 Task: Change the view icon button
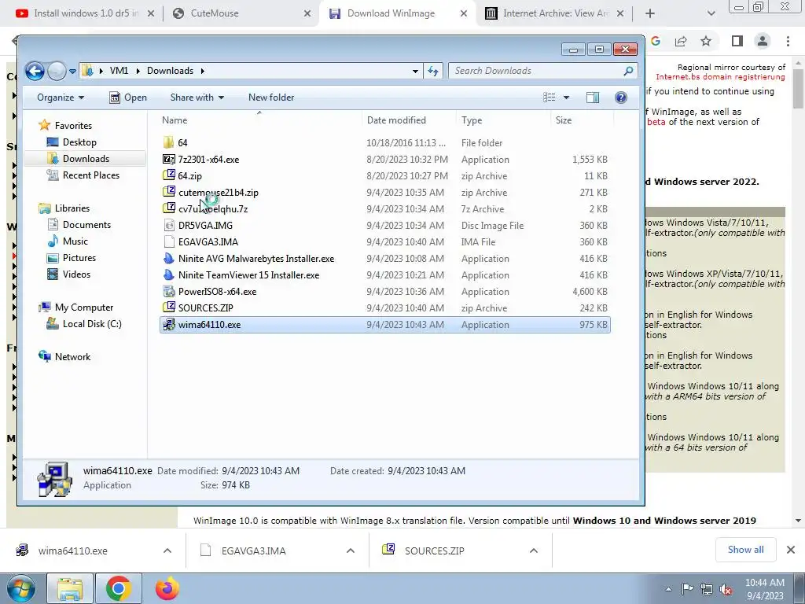(x=550, y=98)
